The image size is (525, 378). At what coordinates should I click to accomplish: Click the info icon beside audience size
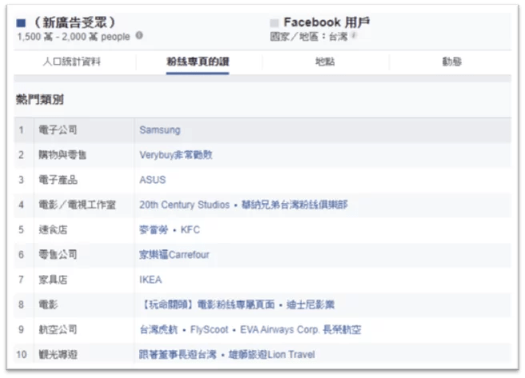pyautogui.click(x=139, y=35)
